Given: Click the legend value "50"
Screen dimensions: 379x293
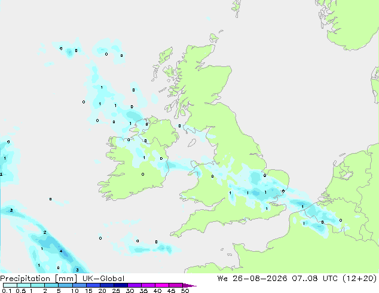Looking at the screenshot, I should (x=185, y=291).
